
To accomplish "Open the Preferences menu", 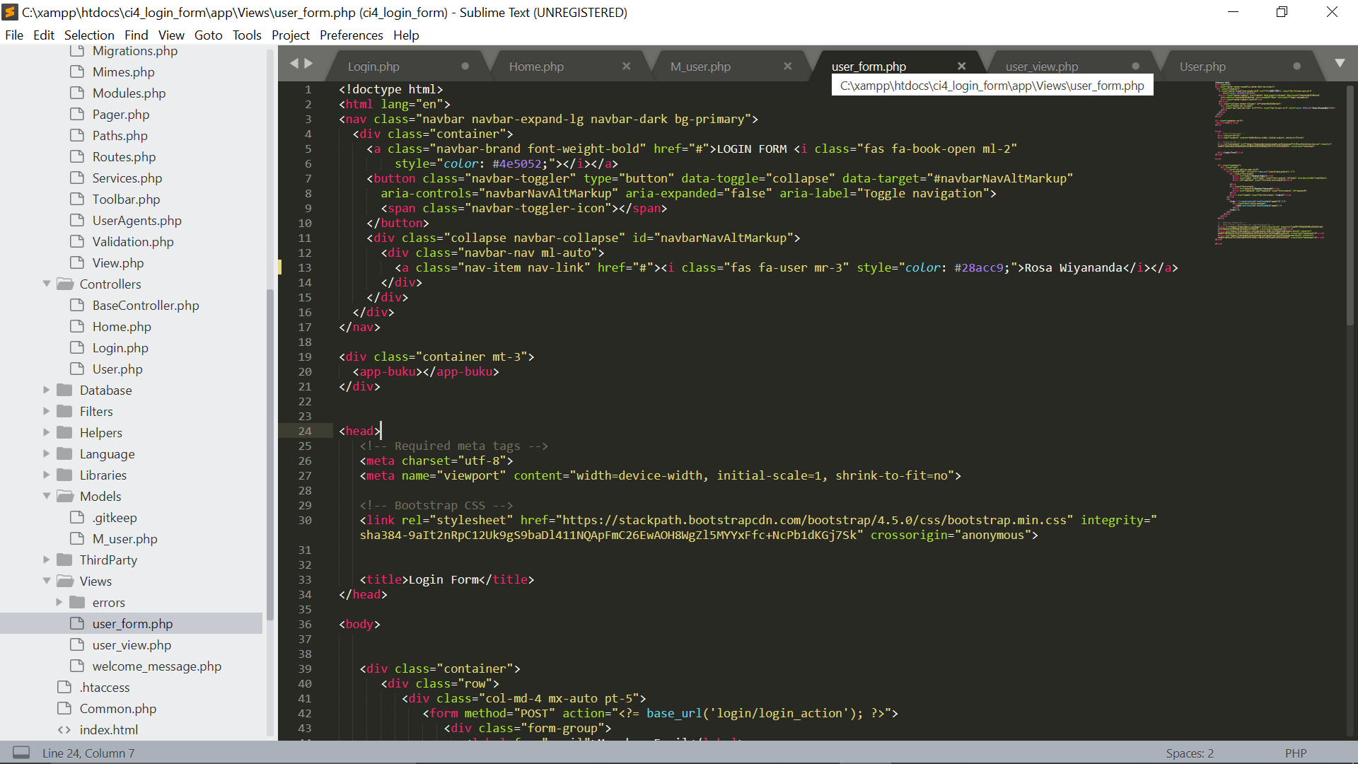I will [352, 35].
